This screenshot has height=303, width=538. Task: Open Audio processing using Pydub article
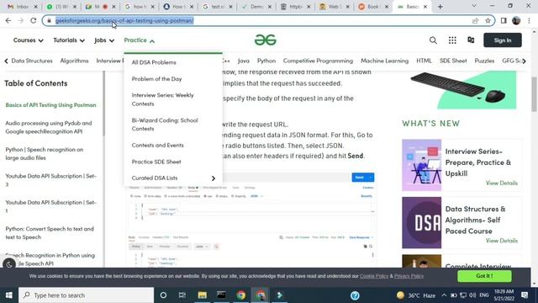49,127
